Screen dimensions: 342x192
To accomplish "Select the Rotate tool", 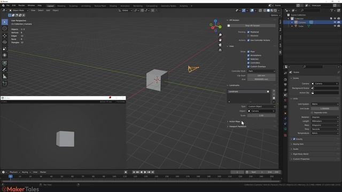I will pos(5,42).
